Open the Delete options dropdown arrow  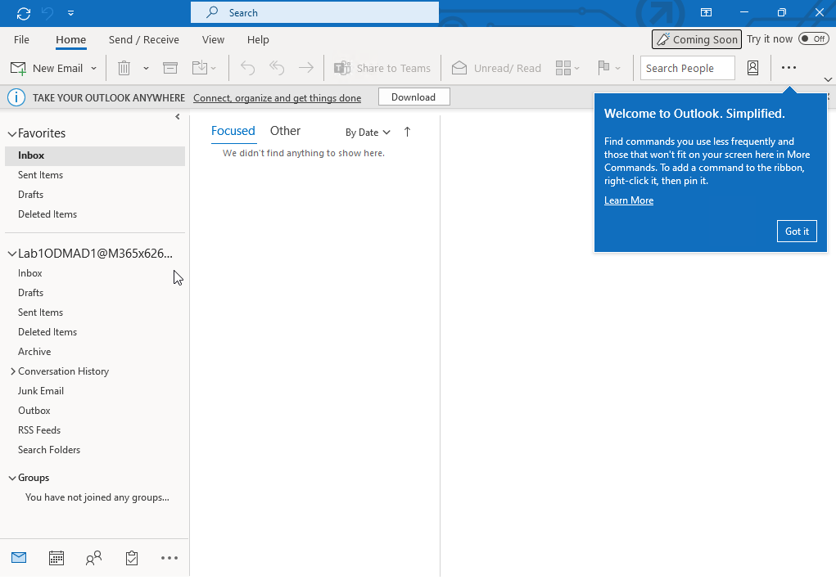146,68
